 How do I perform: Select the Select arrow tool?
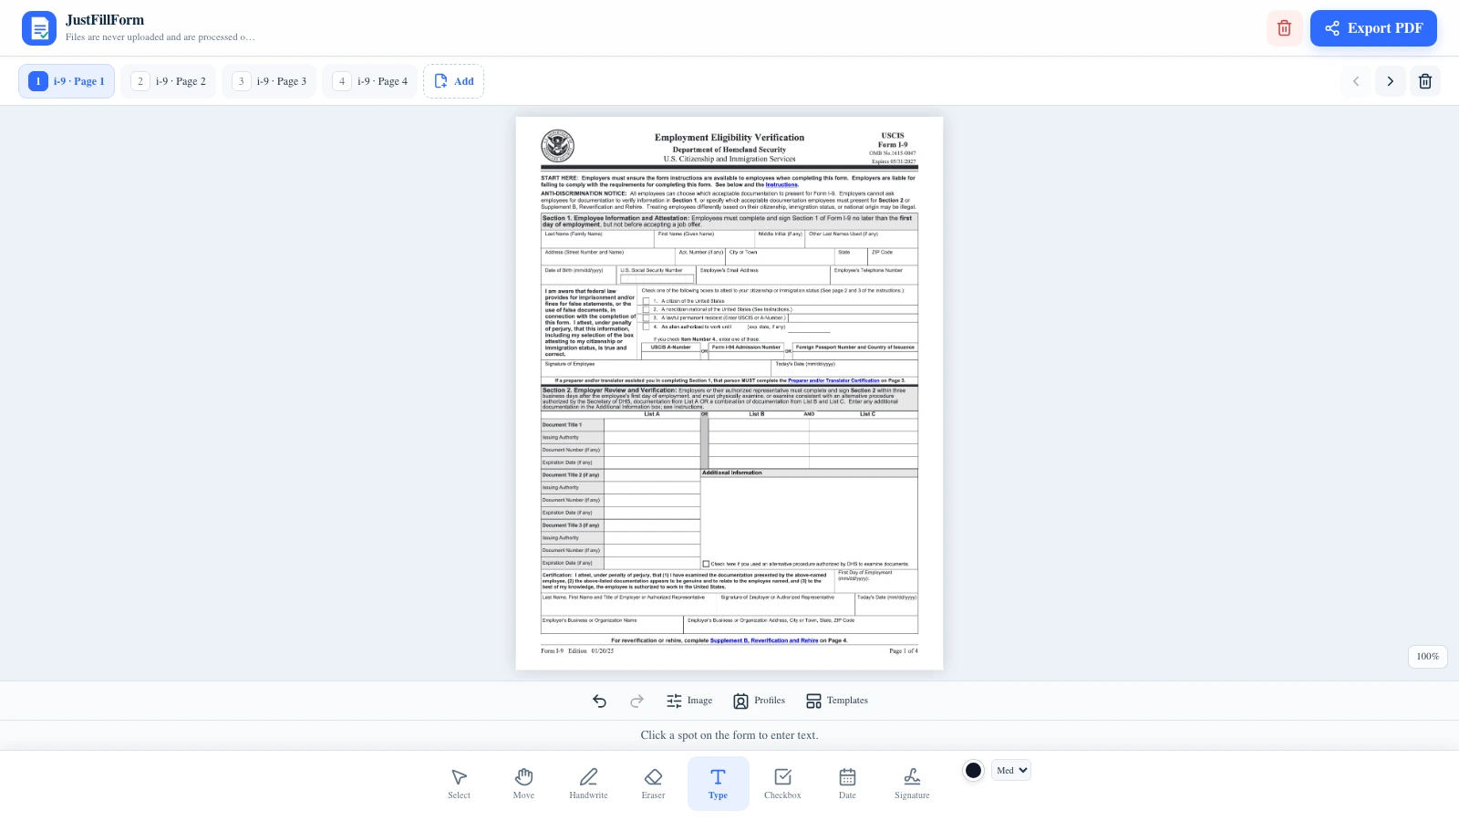[x=459, y=783]
